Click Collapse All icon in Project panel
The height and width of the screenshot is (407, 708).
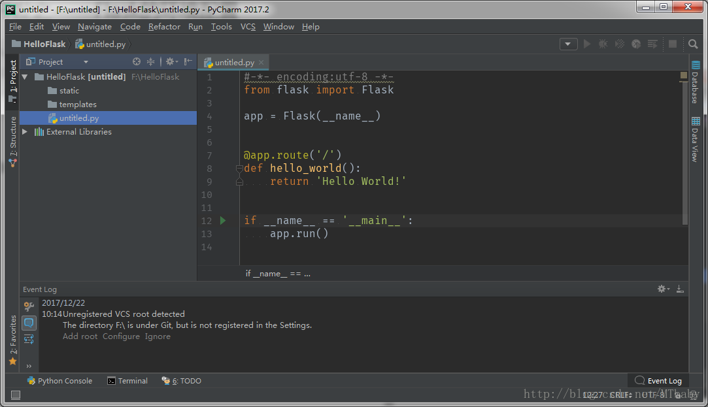click(151, 61)
